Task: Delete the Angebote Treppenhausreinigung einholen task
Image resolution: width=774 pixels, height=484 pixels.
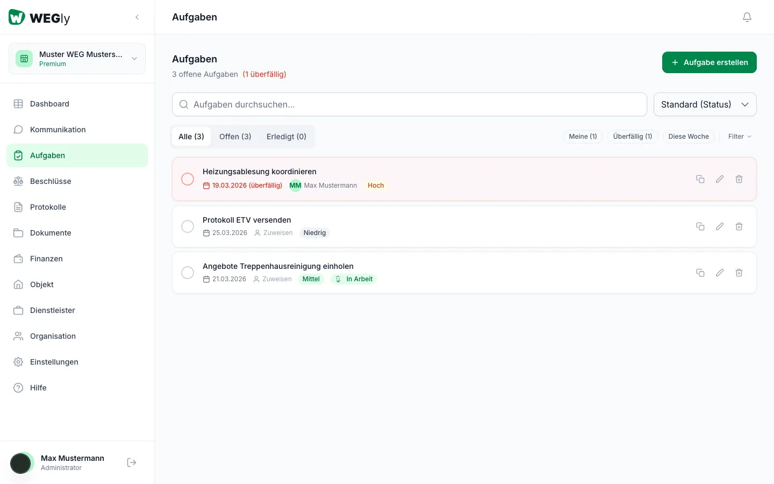Action: pos(739,273)
